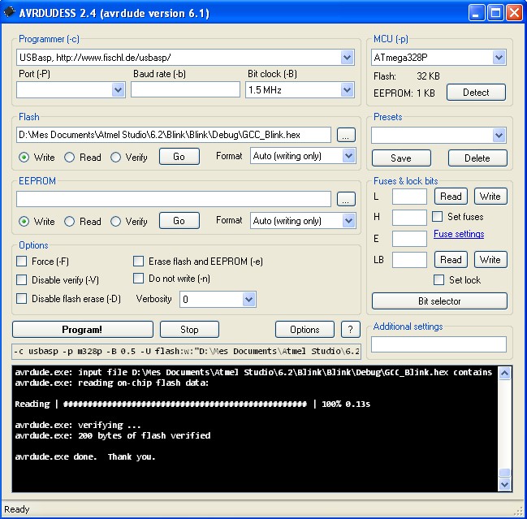
Task: Click the Flash file browse (...) button
Action: point(346,135)
